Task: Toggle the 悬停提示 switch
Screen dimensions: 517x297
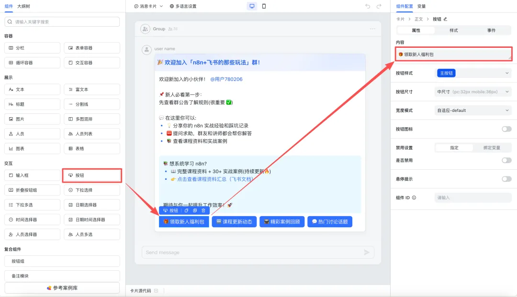Action: [x=506, y=179]
